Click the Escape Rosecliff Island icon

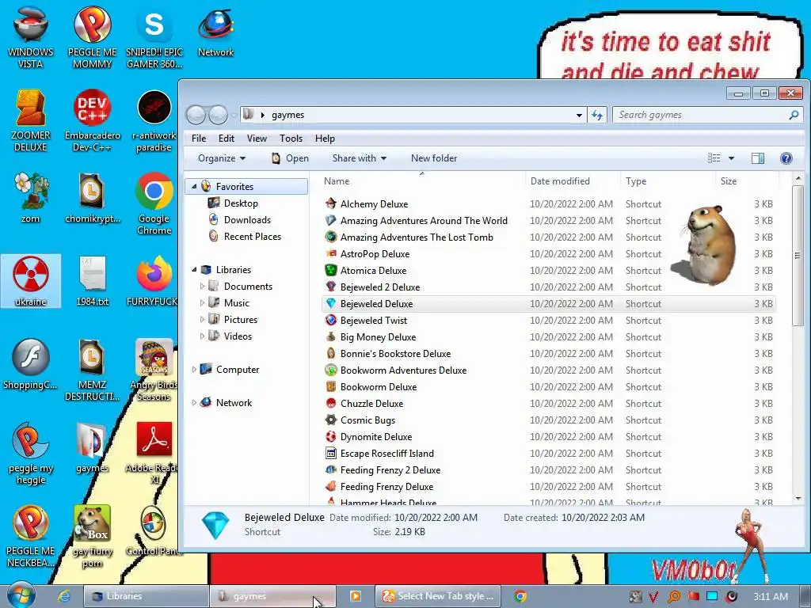click(x=330, y=453)
